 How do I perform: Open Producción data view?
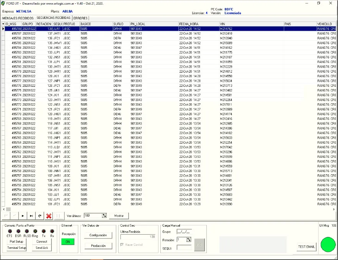click(98, 246)
